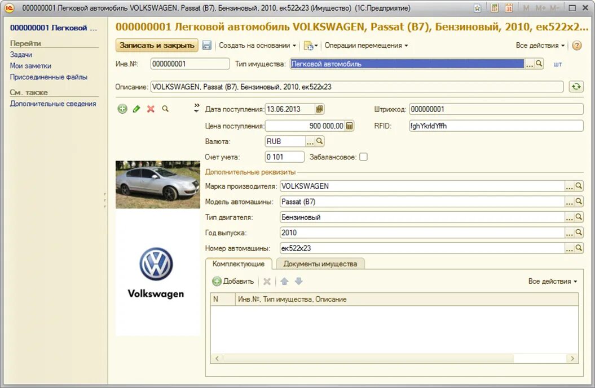Click ellipsis button for Модель автомашины
The height and width of the screenshot is (388, 595).
pyautogui.click(x=569, y=202)
